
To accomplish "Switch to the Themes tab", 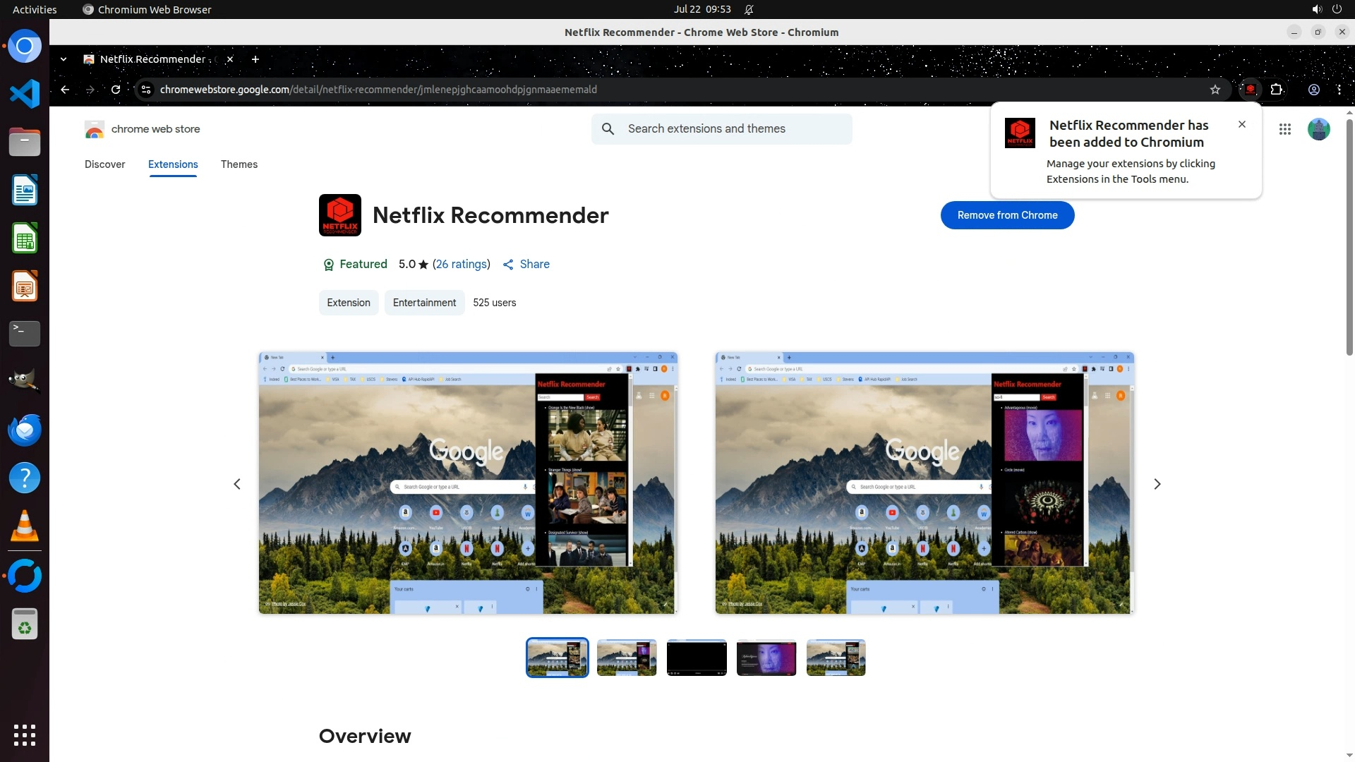I will tap(239, 164).
